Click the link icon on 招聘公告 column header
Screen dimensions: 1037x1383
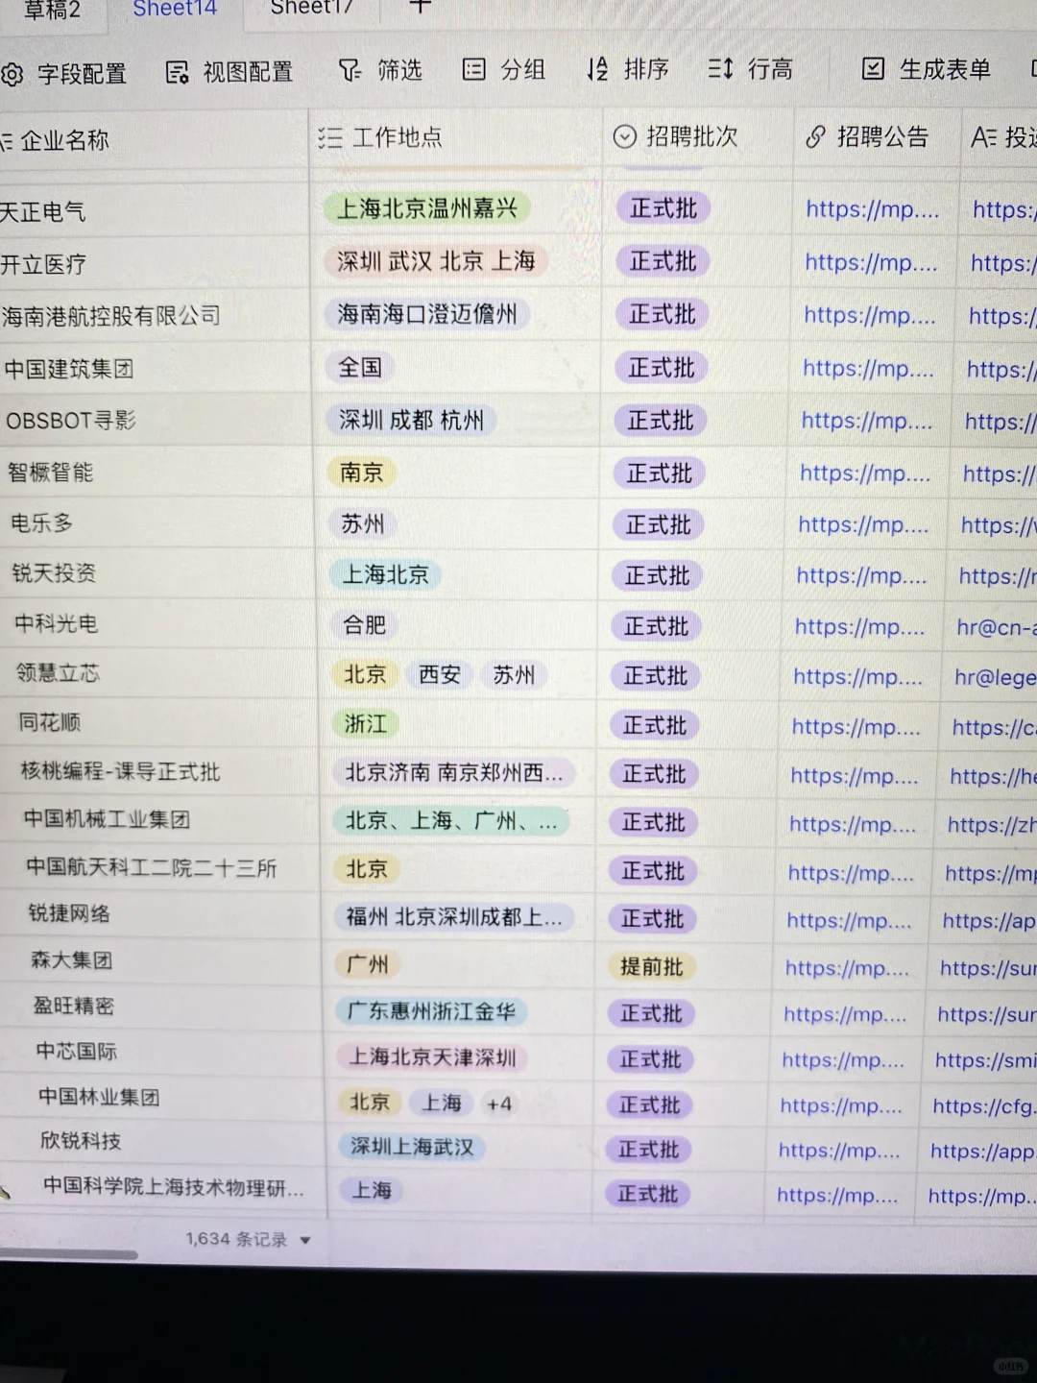817,136
